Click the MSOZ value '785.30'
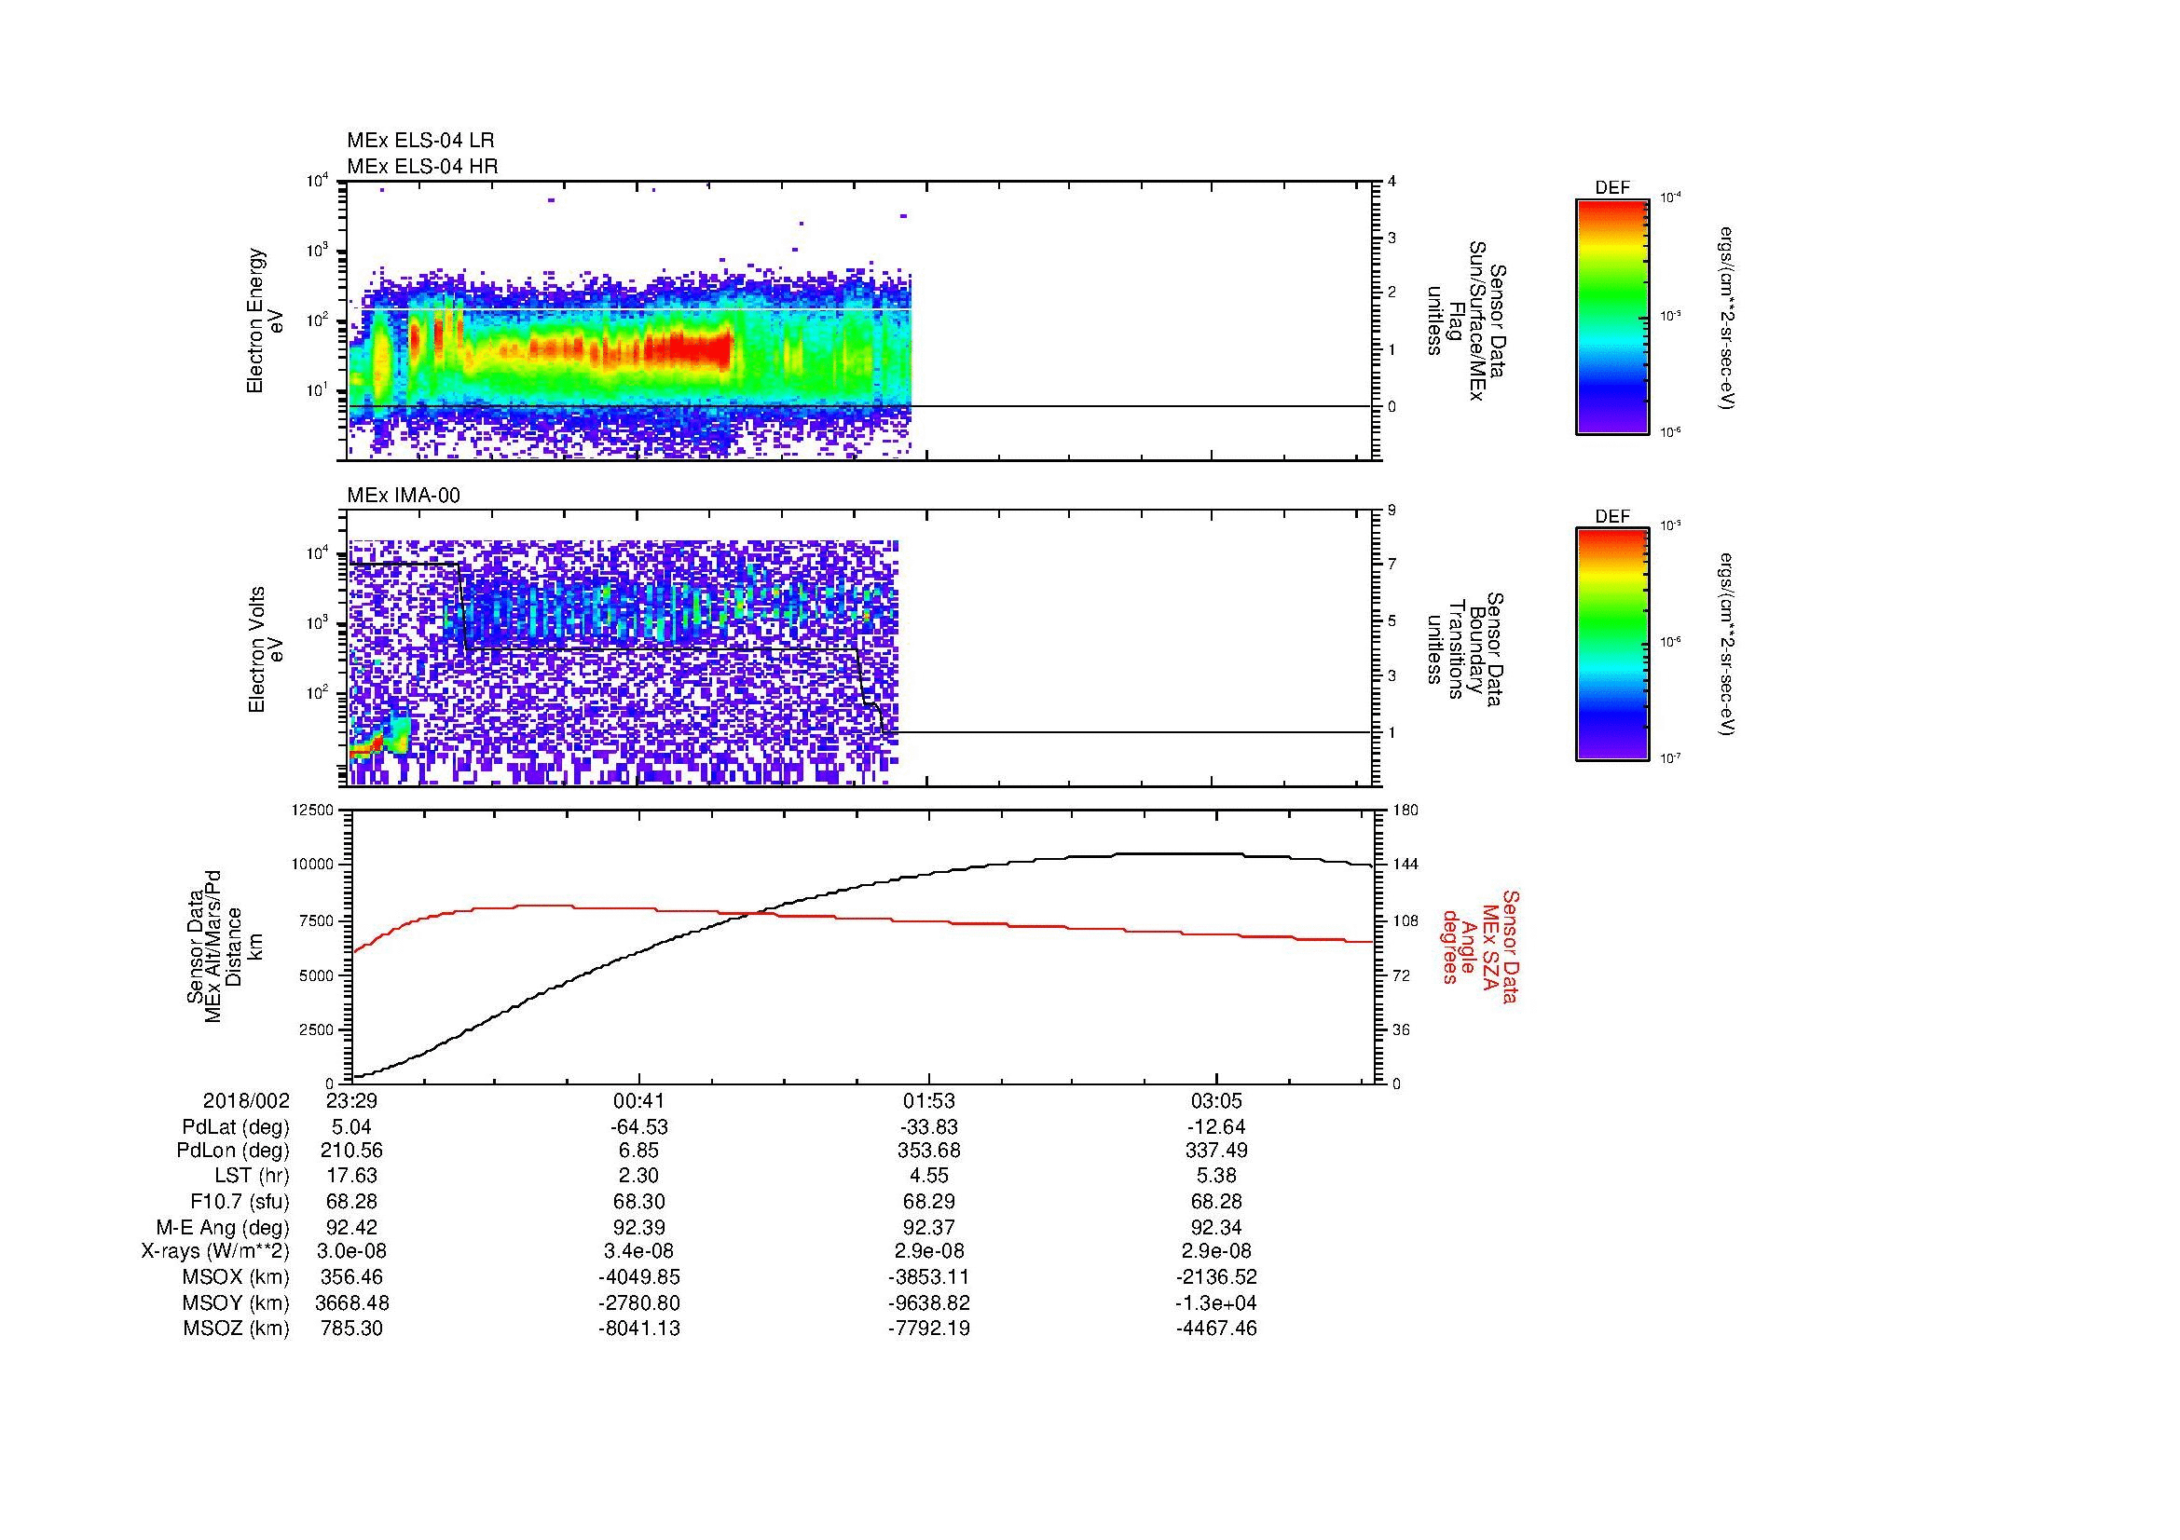The image size is (2180, 1540). 351,1329
